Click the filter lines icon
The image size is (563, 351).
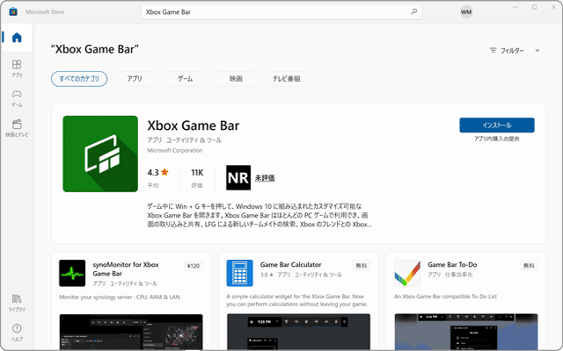[493, 50]
